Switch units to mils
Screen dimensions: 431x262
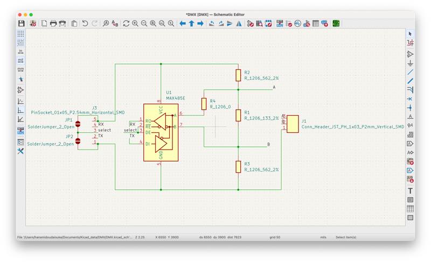(x=20, y=60)
